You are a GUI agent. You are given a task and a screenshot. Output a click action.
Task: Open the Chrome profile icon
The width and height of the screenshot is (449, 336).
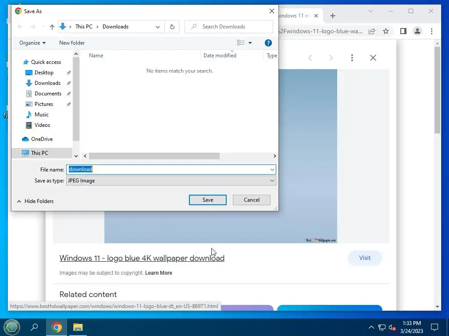tap(417, 31)
